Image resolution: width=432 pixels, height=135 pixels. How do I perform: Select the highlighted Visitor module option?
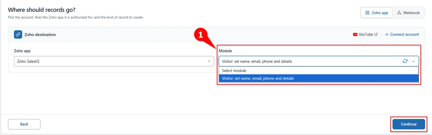point(318,78)
